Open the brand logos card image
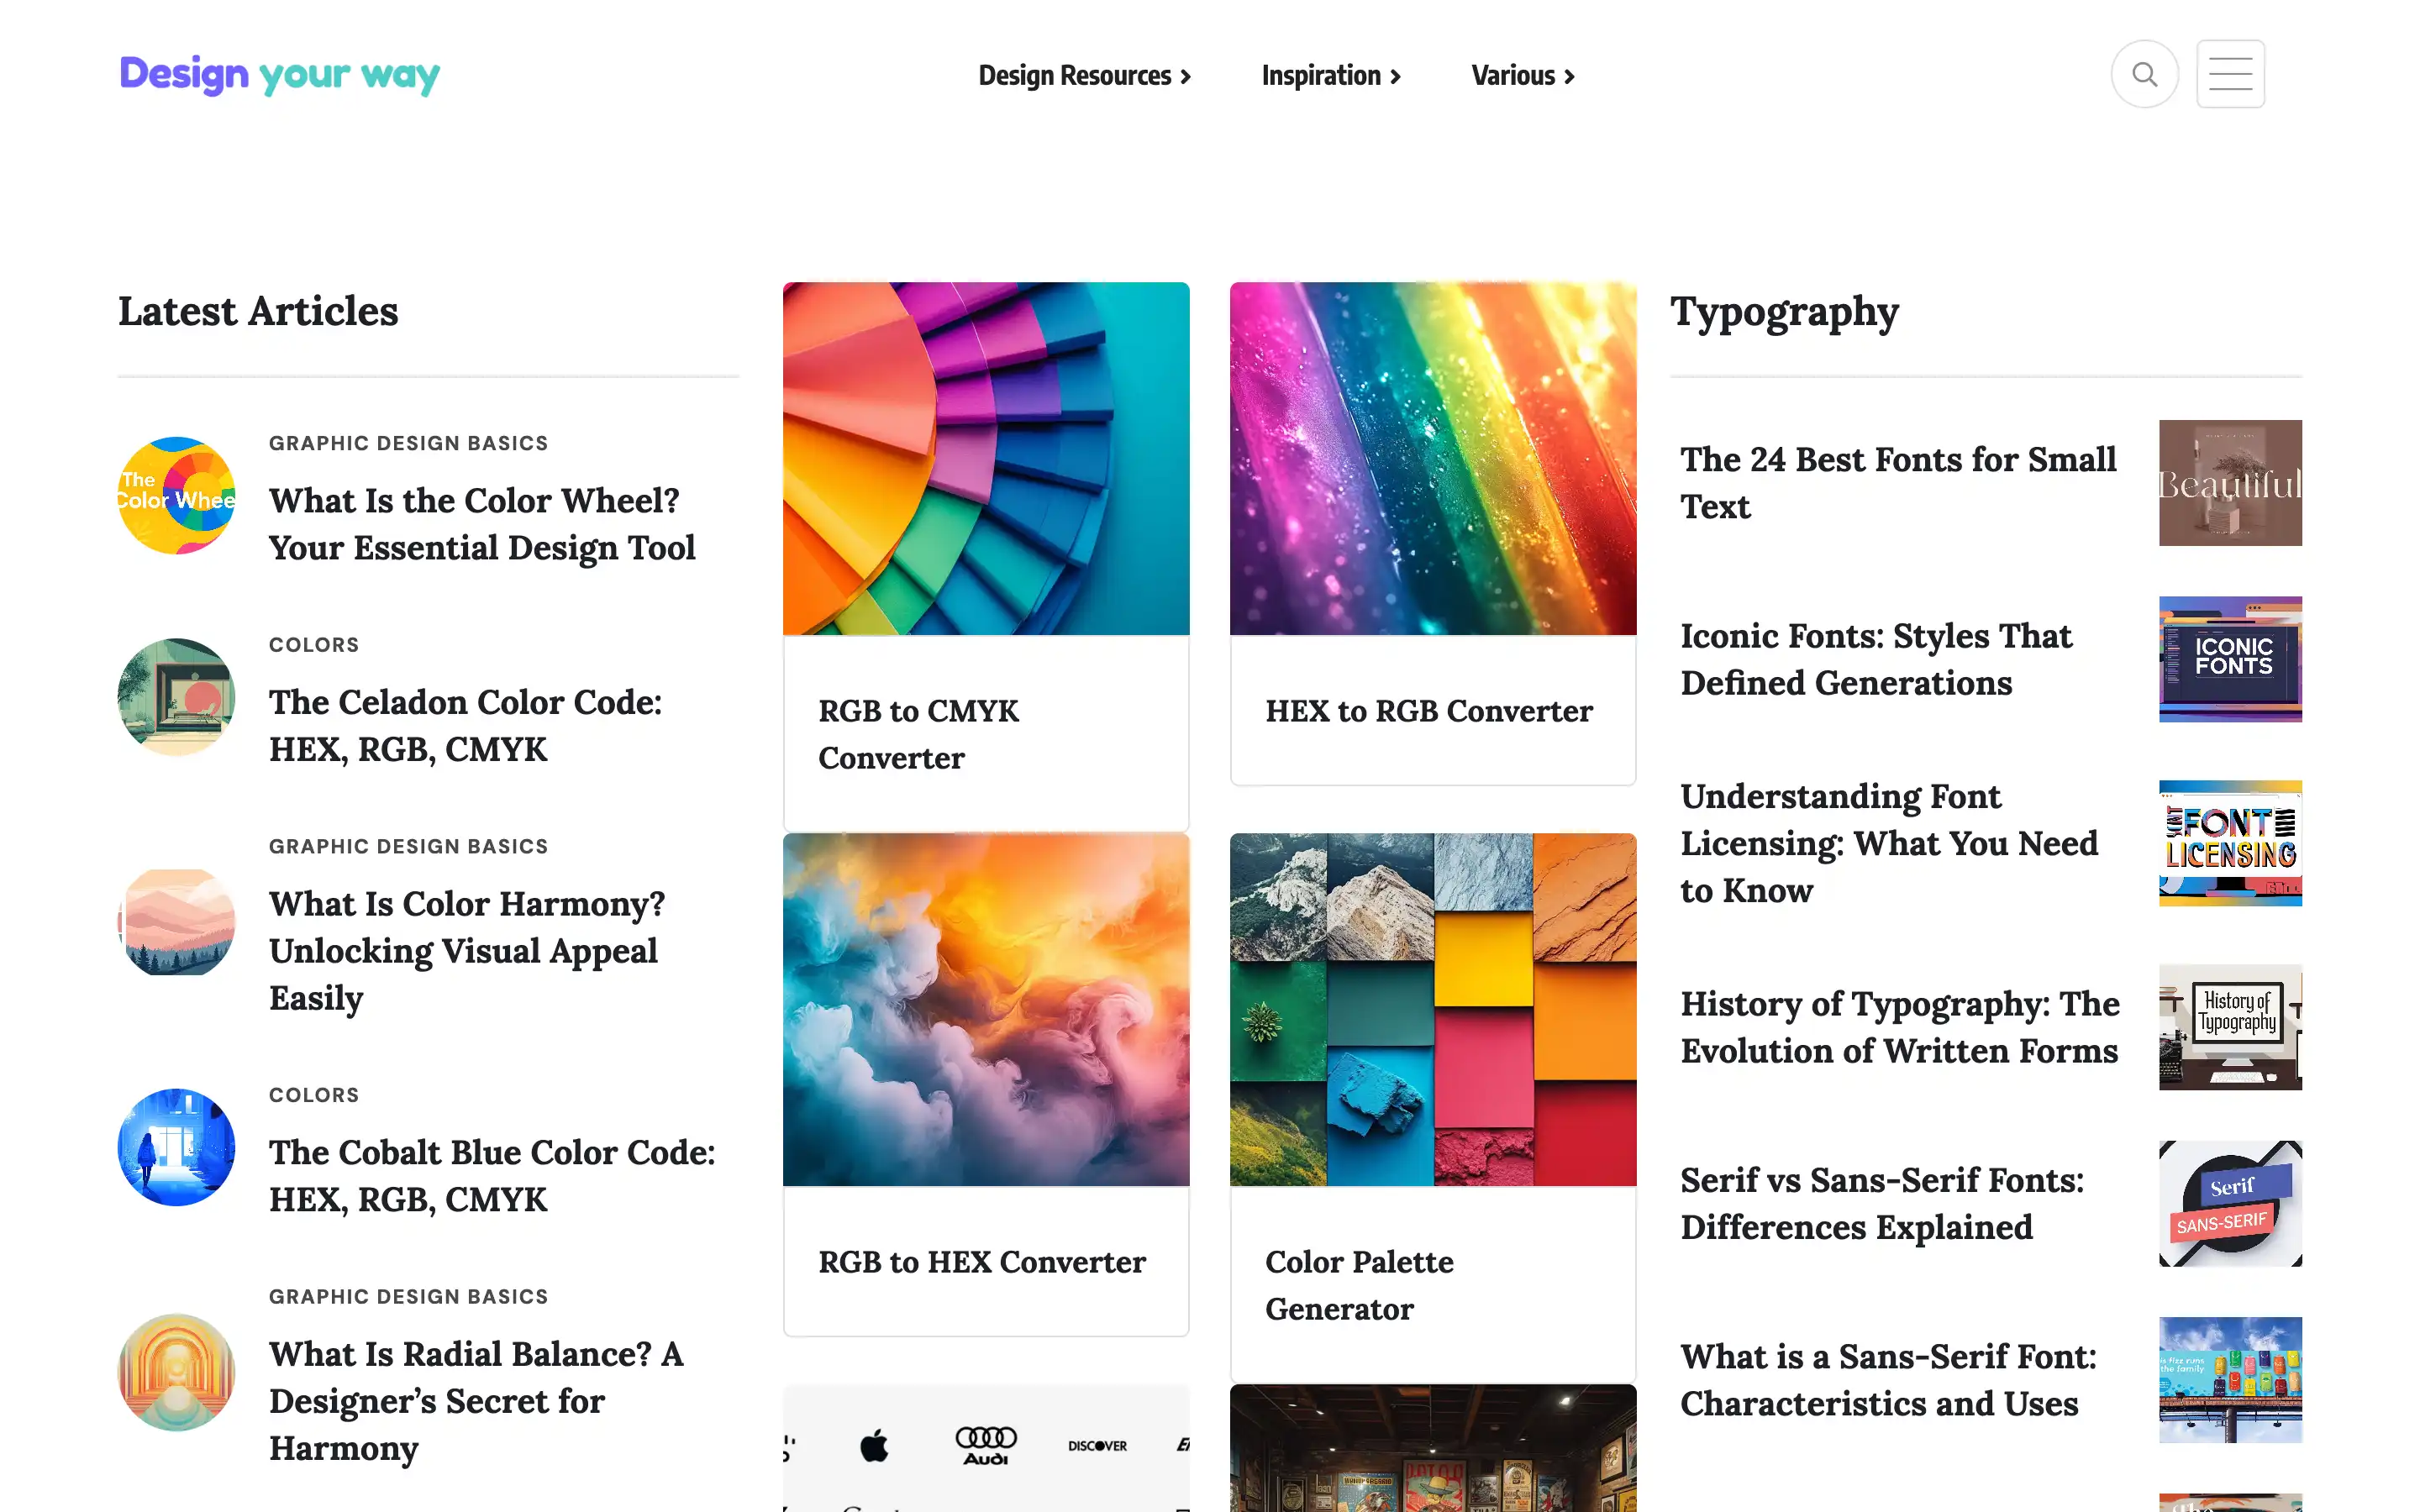Screen dimensions: 2420x1512 (x=986, y=1448)
